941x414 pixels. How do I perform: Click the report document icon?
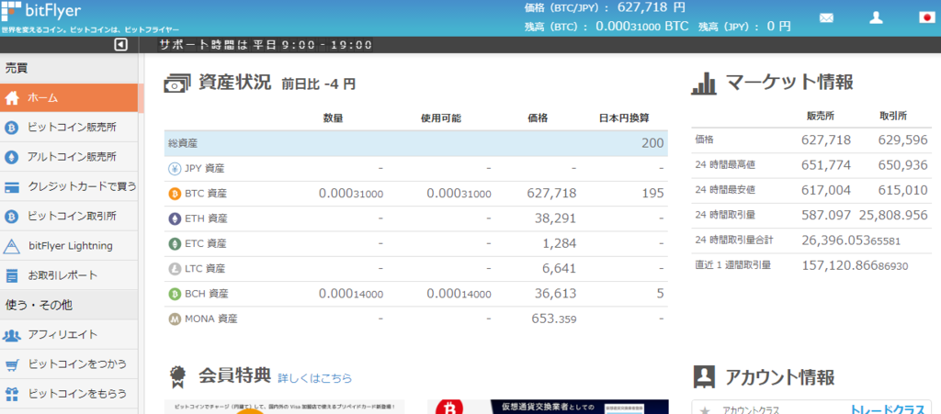tap(11, 275)
